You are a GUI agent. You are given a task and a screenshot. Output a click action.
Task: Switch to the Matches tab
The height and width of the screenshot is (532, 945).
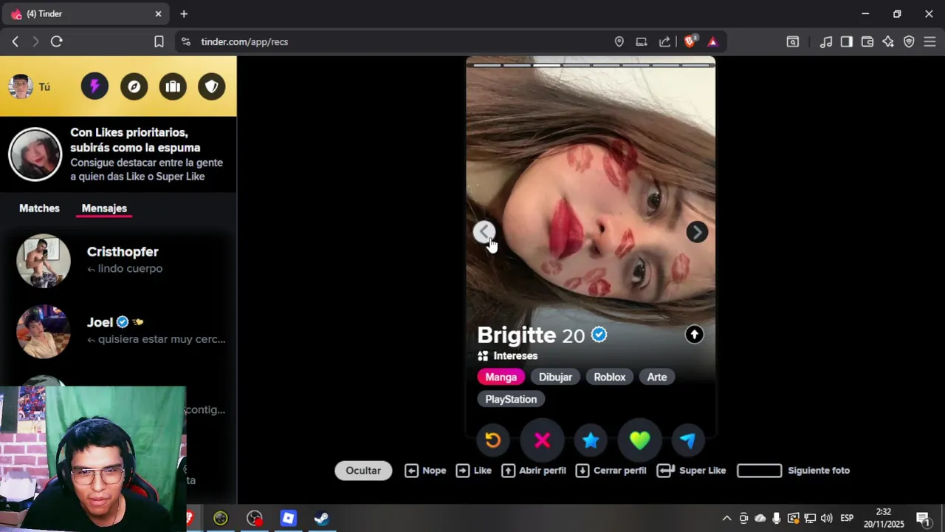(39, 208)
